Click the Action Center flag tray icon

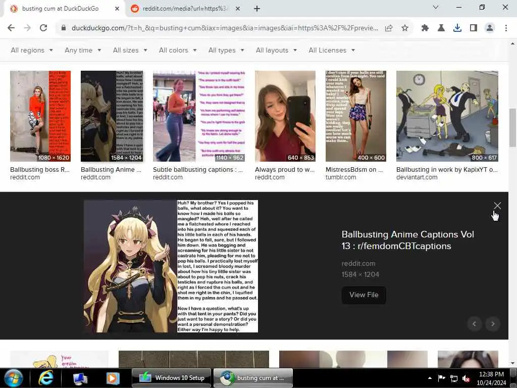(x=441, y=378)
